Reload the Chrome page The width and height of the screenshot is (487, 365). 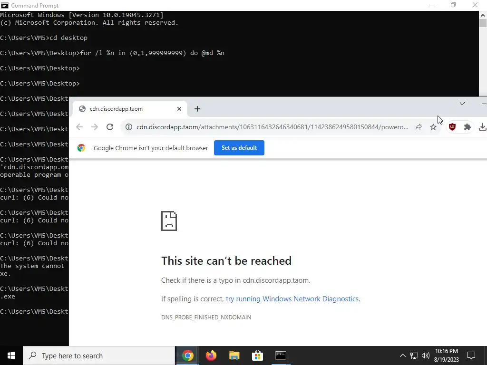point(110,127)
